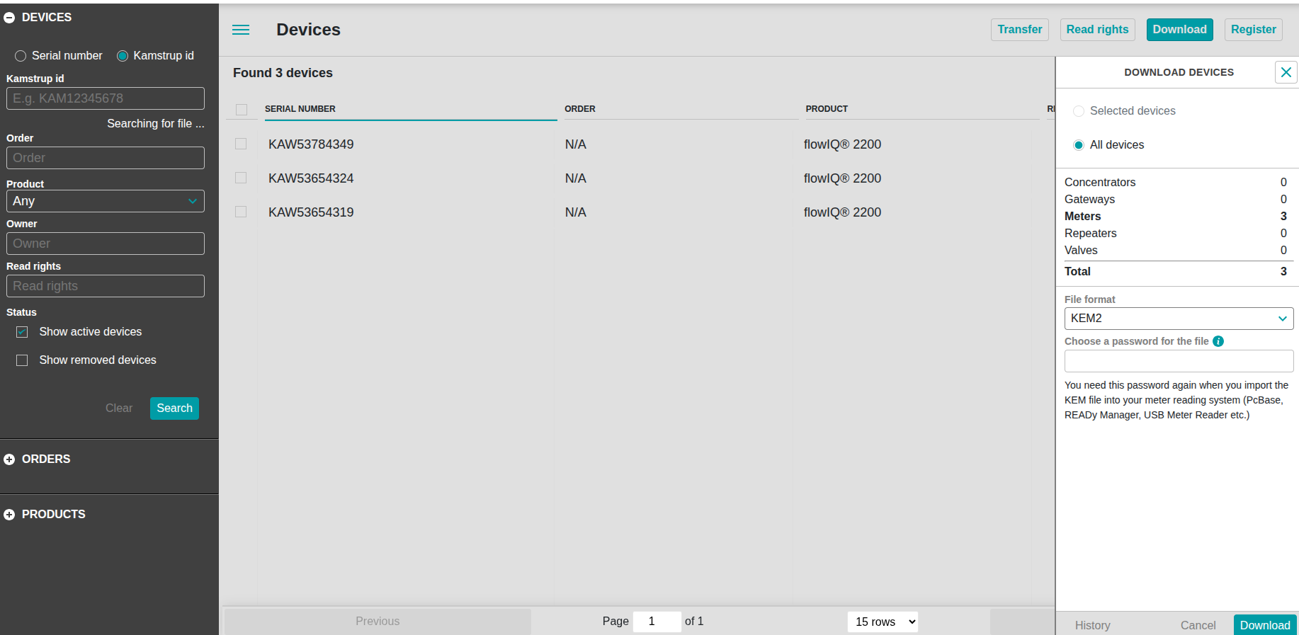Uncheck Show active devices
The width and height of the screenshot is (1299, 635).
(x=22, y=332)
